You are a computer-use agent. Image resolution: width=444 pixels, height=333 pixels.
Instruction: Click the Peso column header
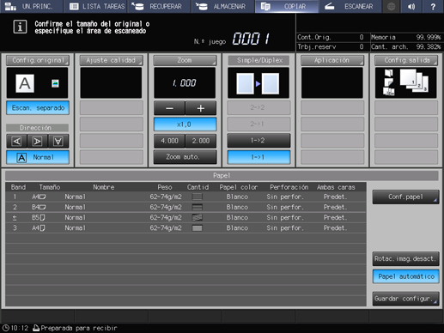[165, 187]
